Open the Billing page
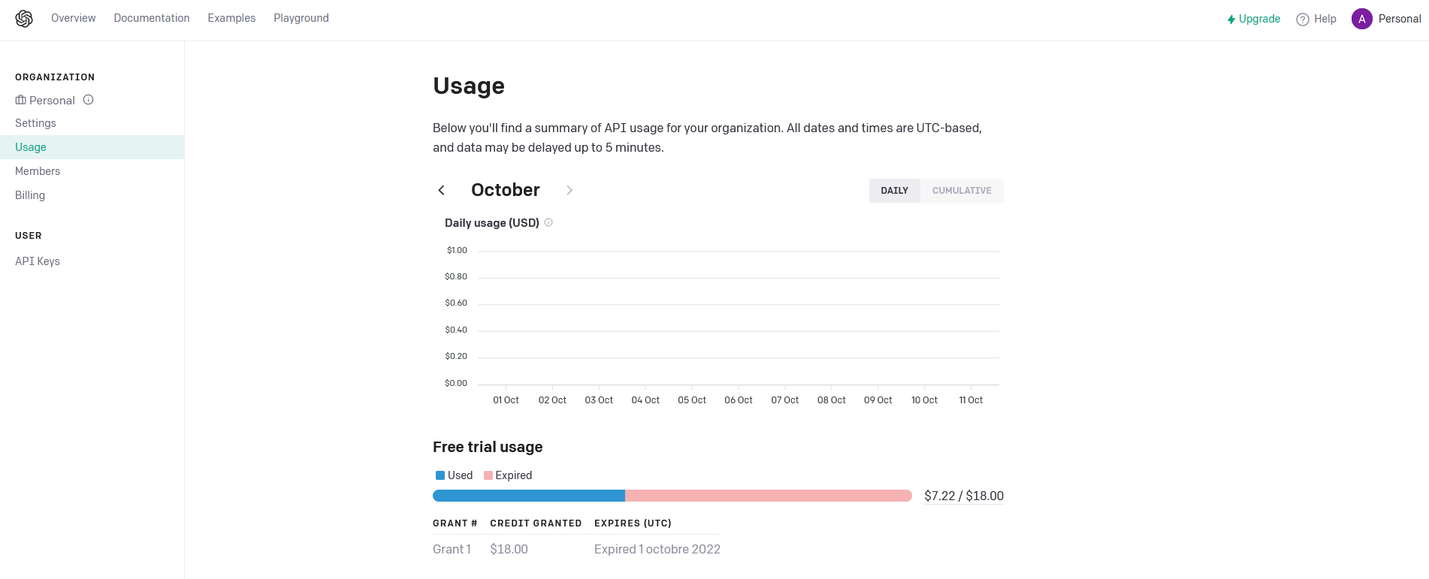This screenshot has height=579, width=1429. point(30,195)
